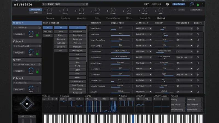Remove the A: Pre FX Ratio modulation
219x123 pixels.
198,80
